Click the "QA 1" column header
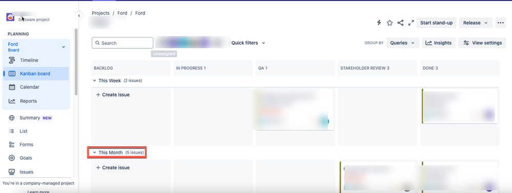The height and width of the screenshot is (193, 512). [x=263, y=68]
